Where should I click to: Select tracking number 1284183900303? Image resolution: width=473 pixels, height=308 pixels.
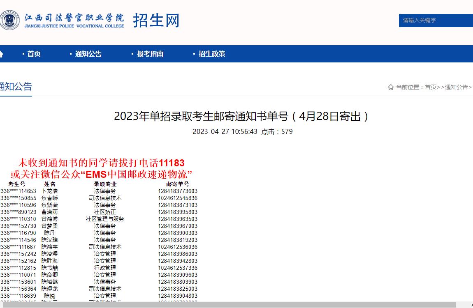178,233
